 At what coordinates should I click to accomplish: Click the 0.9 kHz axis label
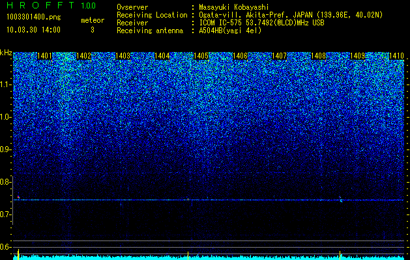[6, 149]
